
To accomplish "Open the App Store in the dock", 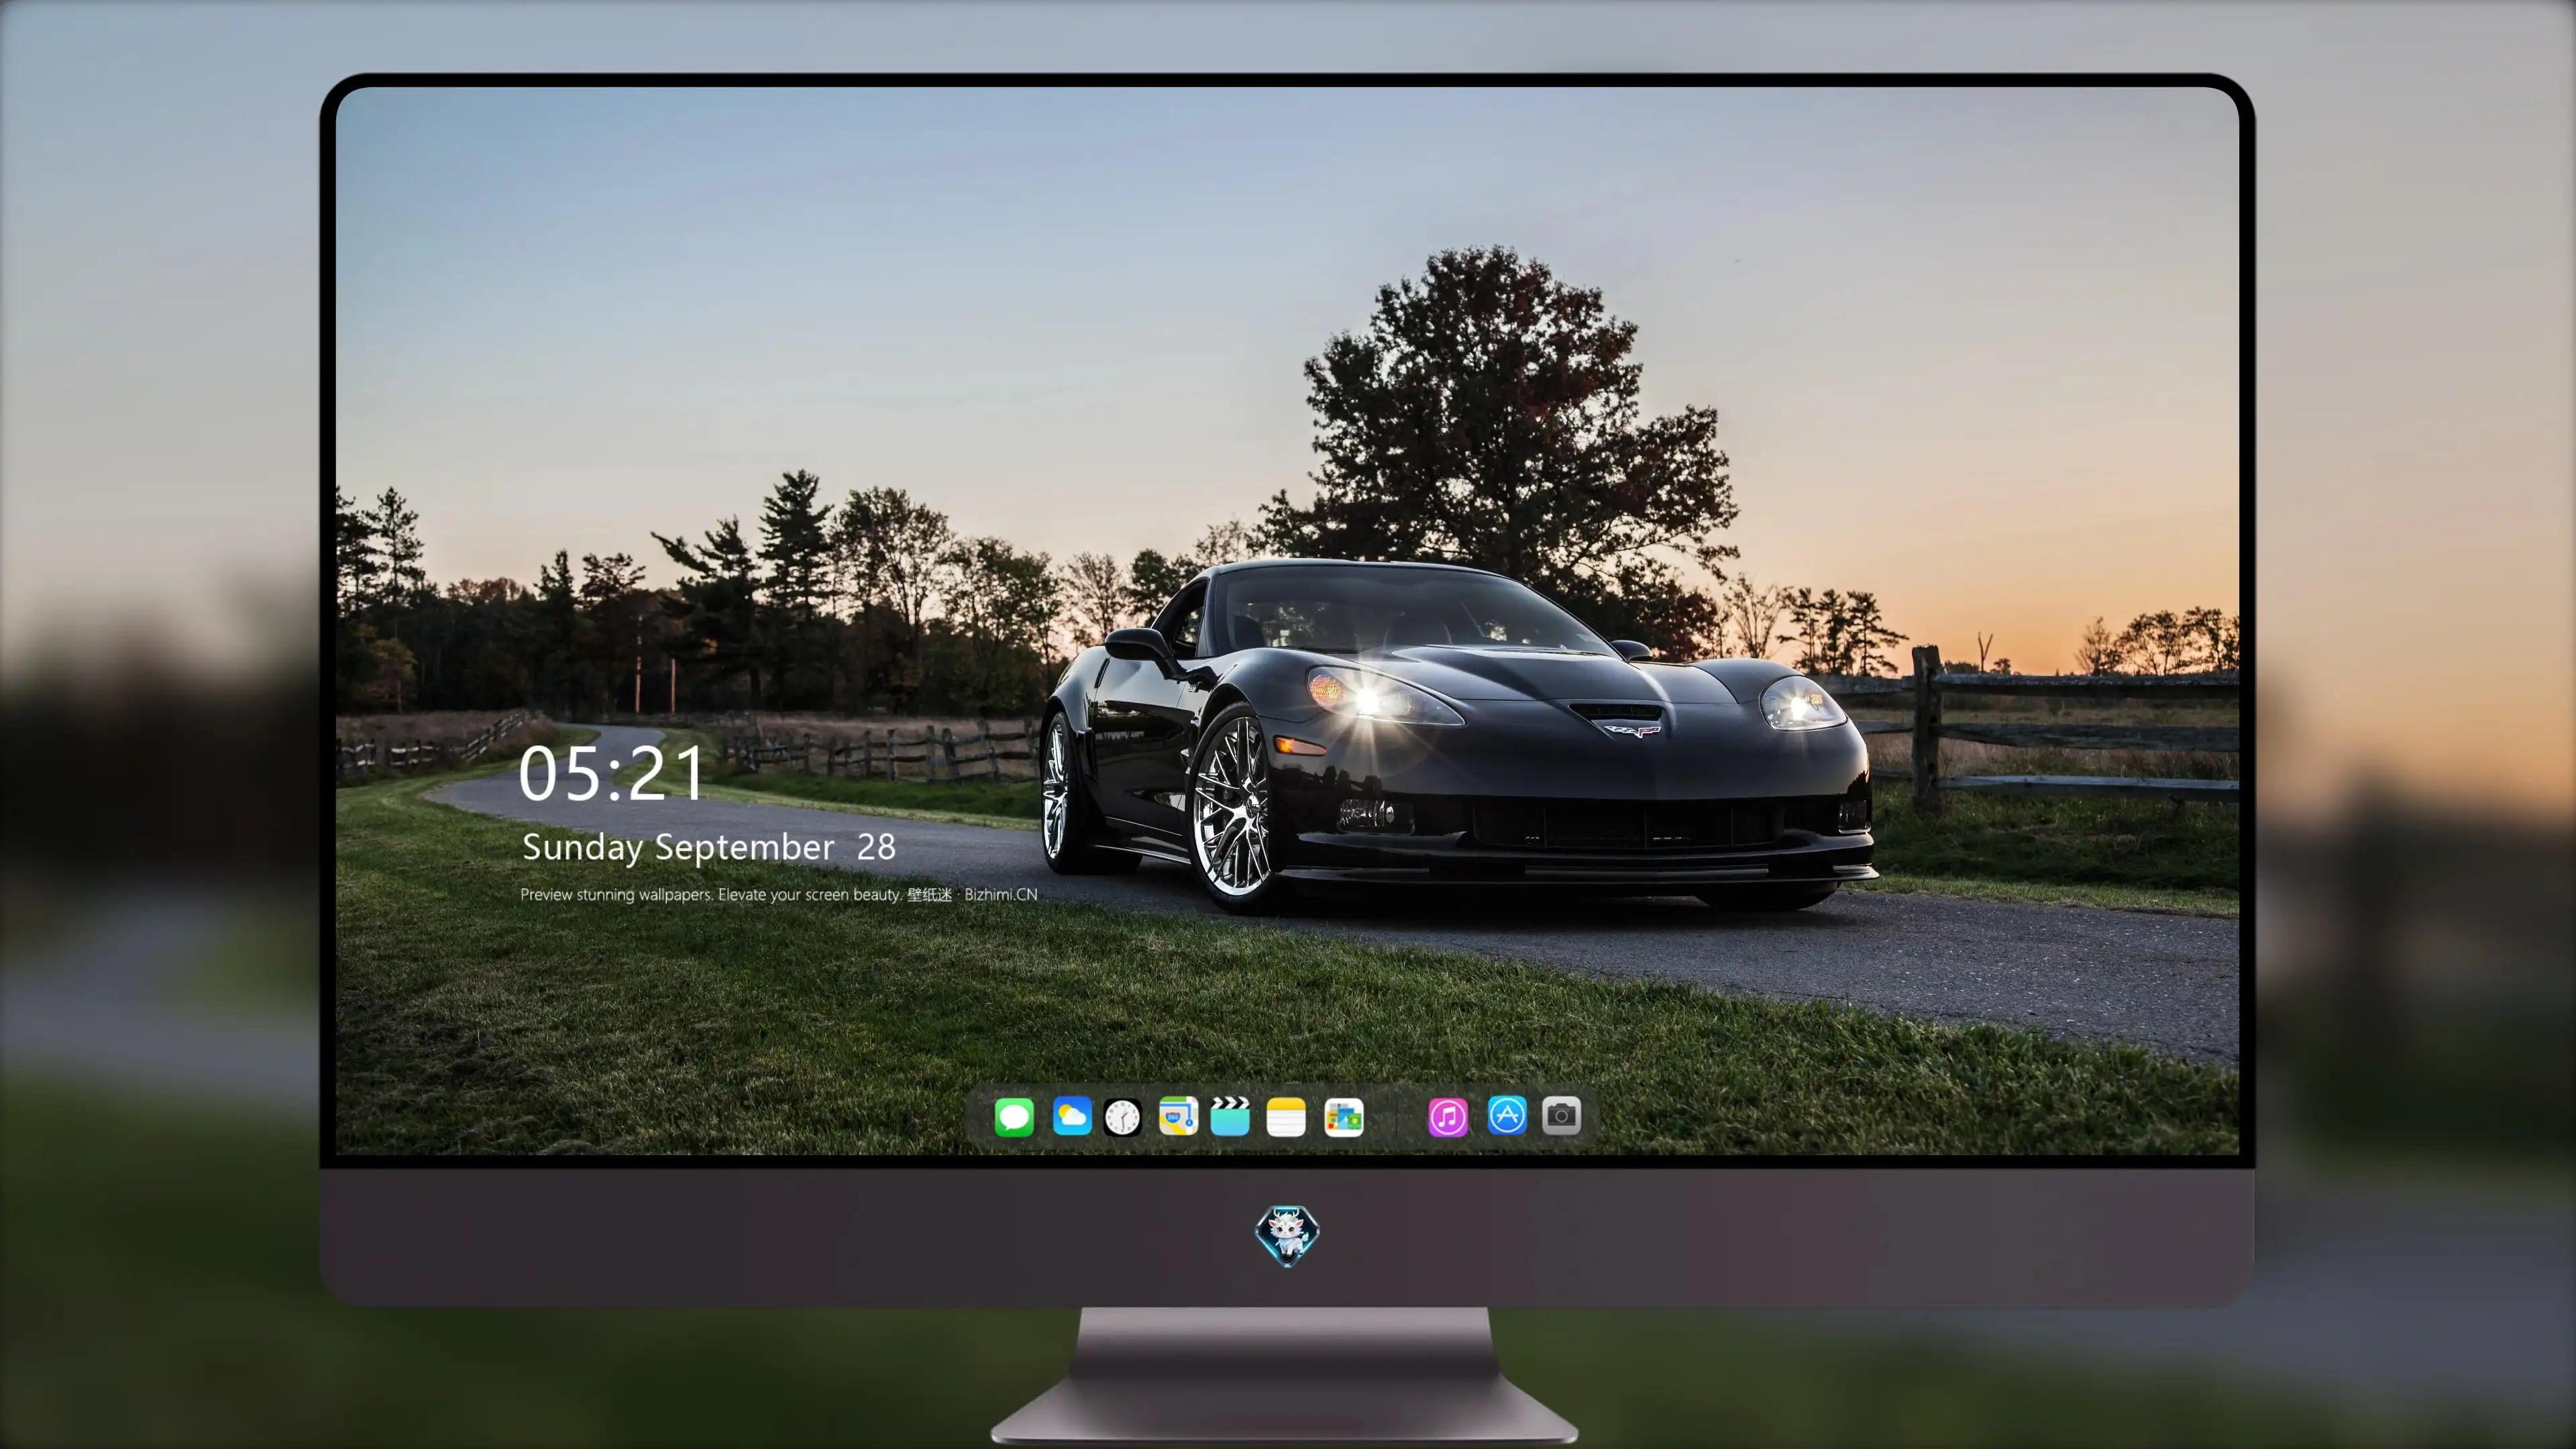I will pos(1507,1115).
